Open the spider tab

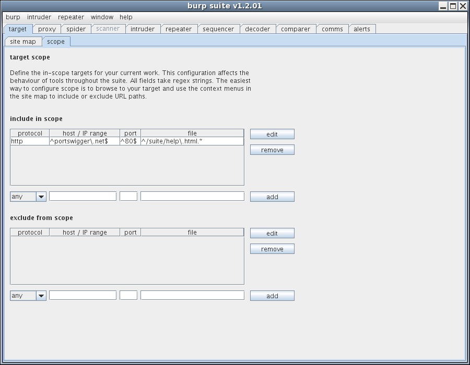click(x=76, y=29)
